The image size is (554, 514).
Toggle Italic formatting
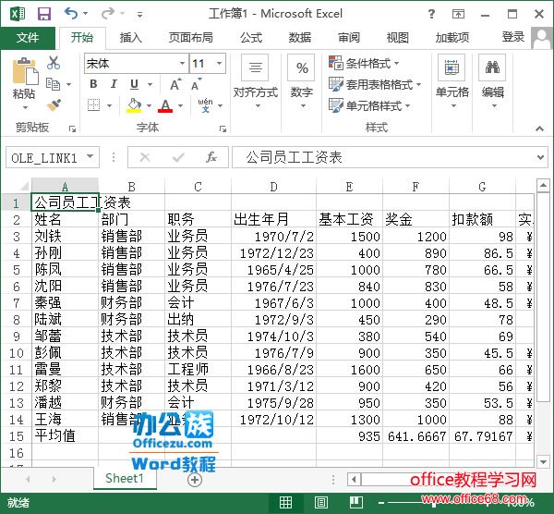tap(114, 84)
